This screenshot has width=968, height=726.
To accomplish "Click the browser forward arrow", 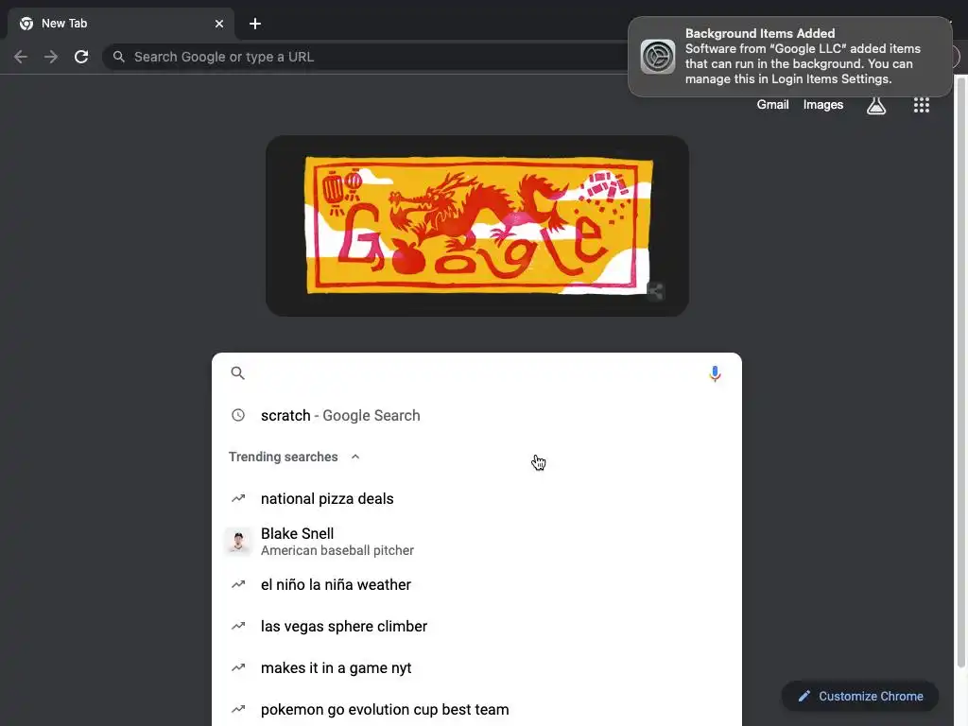I will click(51, 57).
